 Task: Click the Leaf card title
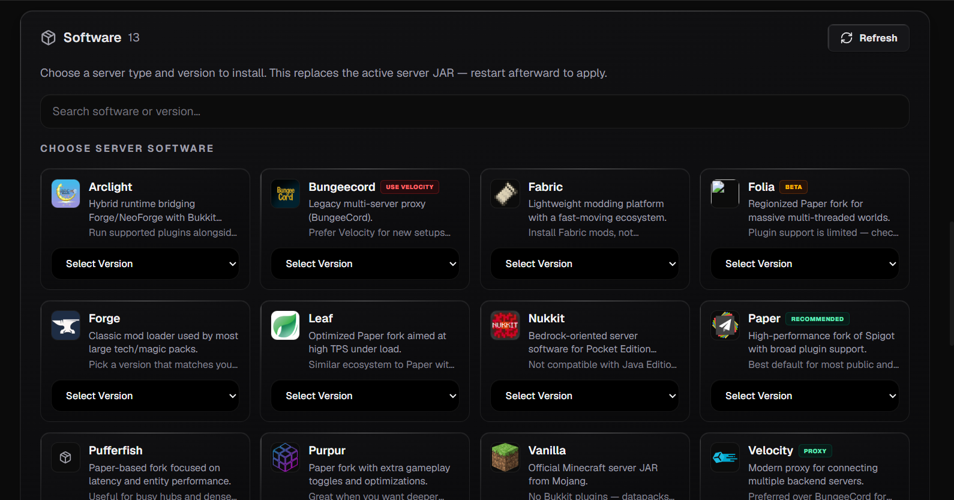[x=320, y=319]
